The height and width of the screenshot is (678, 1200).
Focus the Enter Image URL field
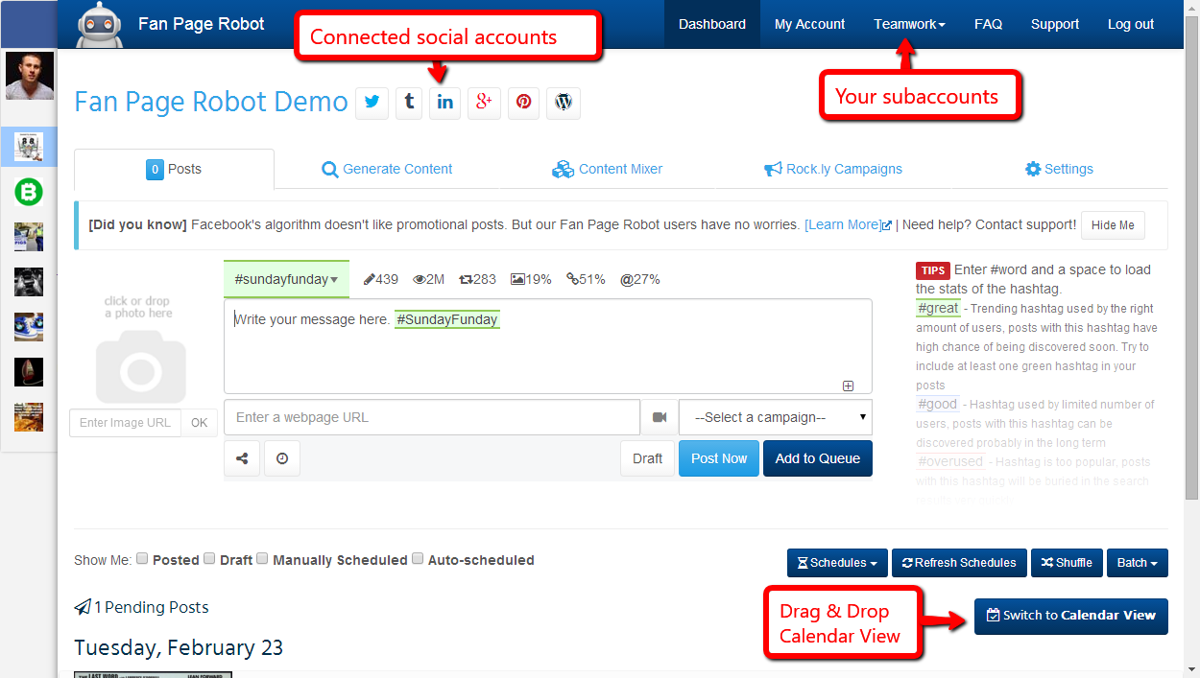tap(125, 423)
